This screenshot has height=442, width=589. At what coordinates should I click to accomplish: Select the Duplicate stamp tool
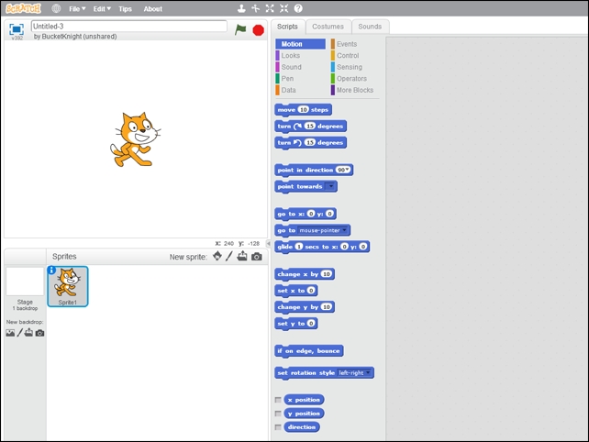pos(241,8)
